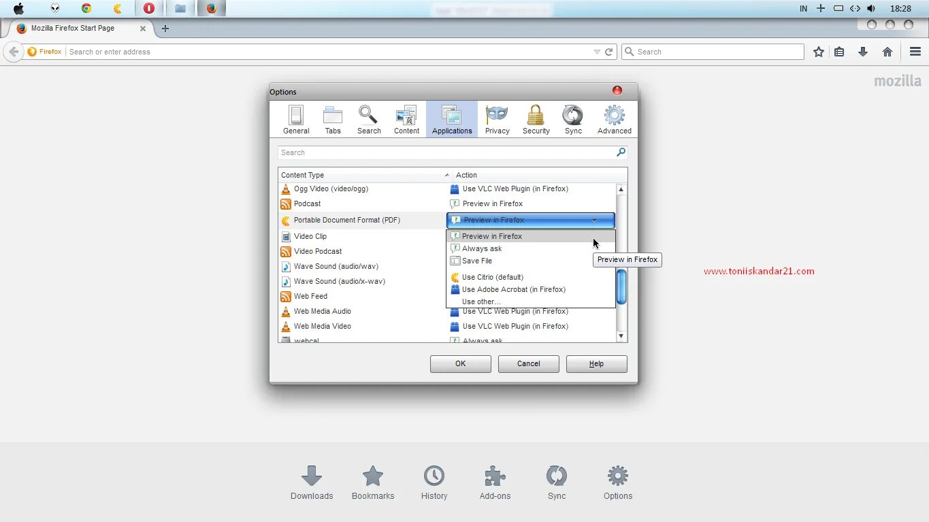Pick Save File in the action list
929x522 pixels.
(x=531, y=261)
